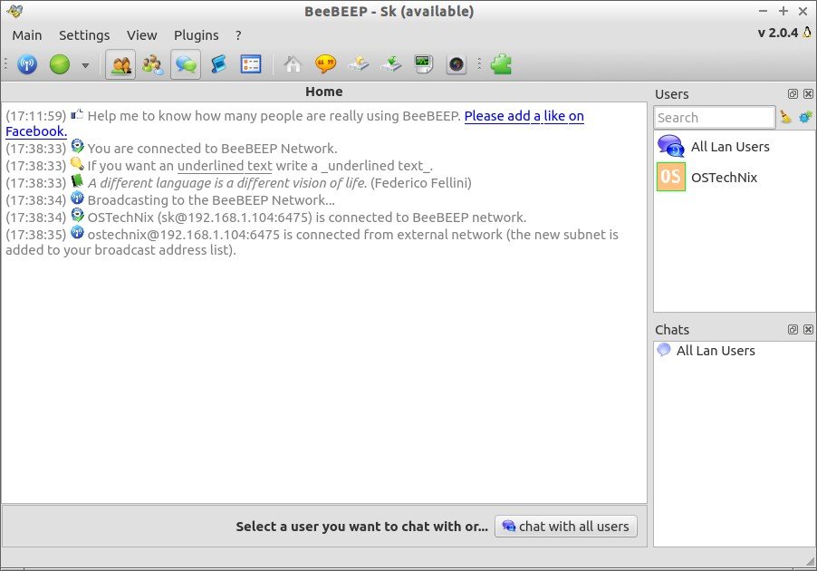The height and width of the screenshot is (571, 817).
Task: Click the orange quote bubble icon
Action: coord(325,64)
